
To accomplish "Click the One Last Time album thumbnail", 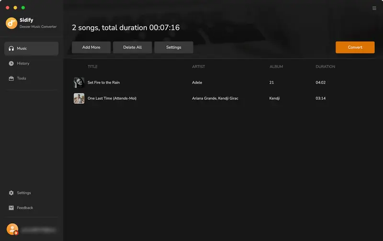I will coord(79,99).
